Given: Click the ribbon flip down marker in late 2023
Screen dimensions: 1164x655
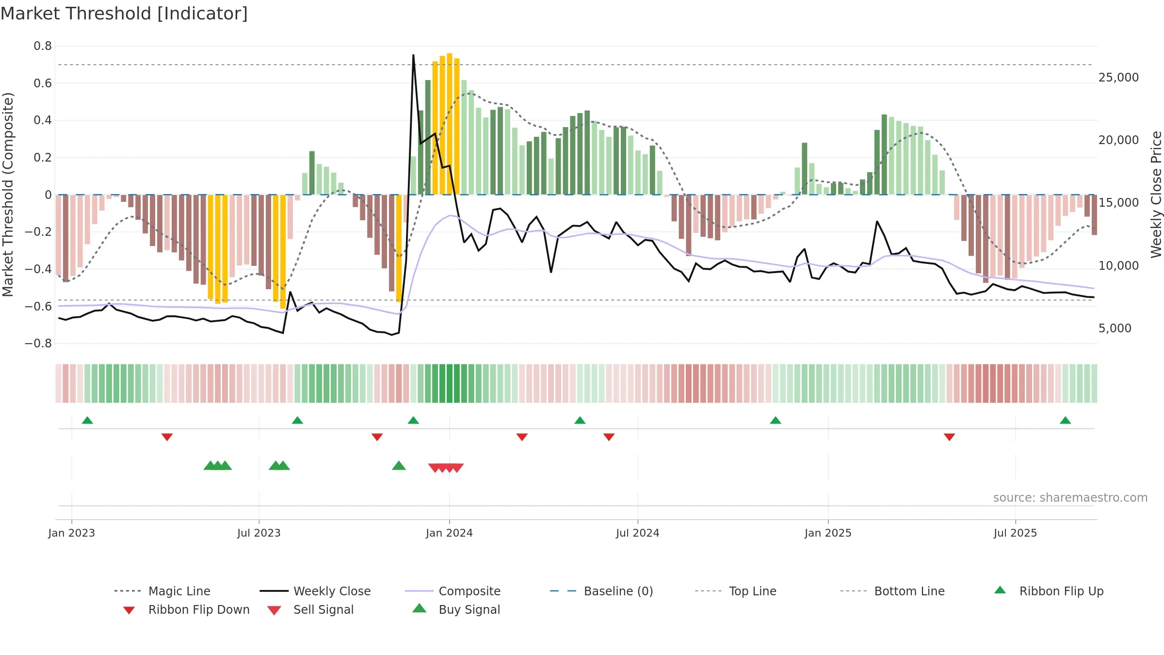Looking at the screenshot, I should coord(377,437).
